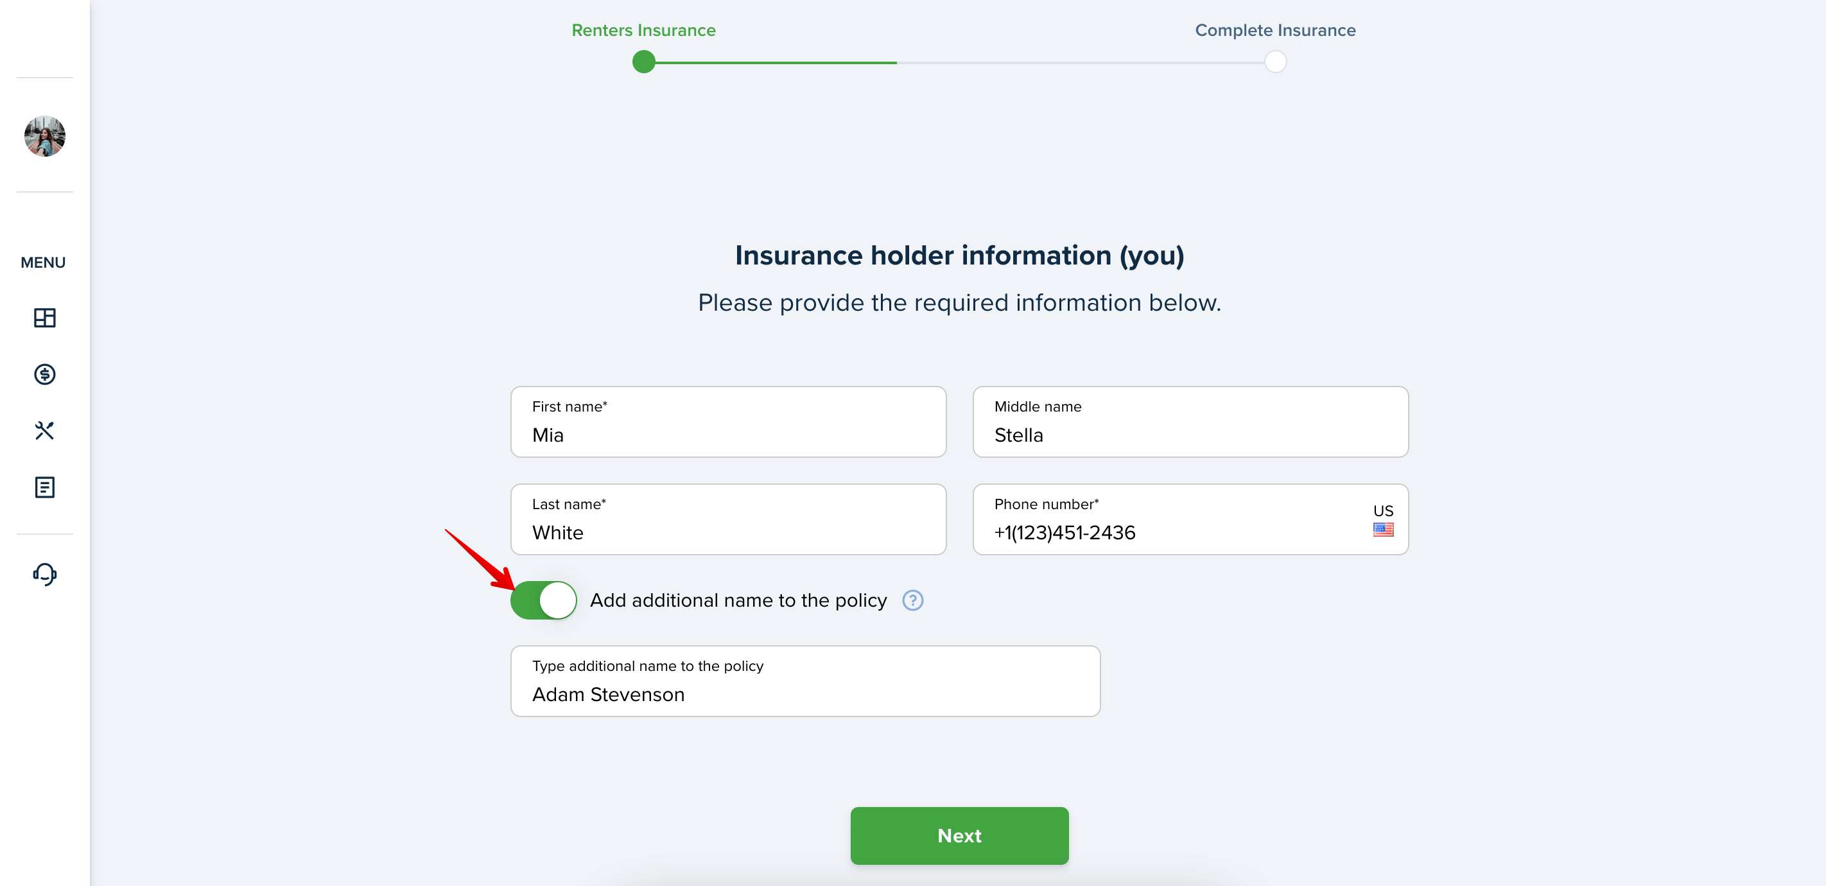Toggle off Add additional name to the policy
This screenshot has height=886, width=1826.
point(544,600)
